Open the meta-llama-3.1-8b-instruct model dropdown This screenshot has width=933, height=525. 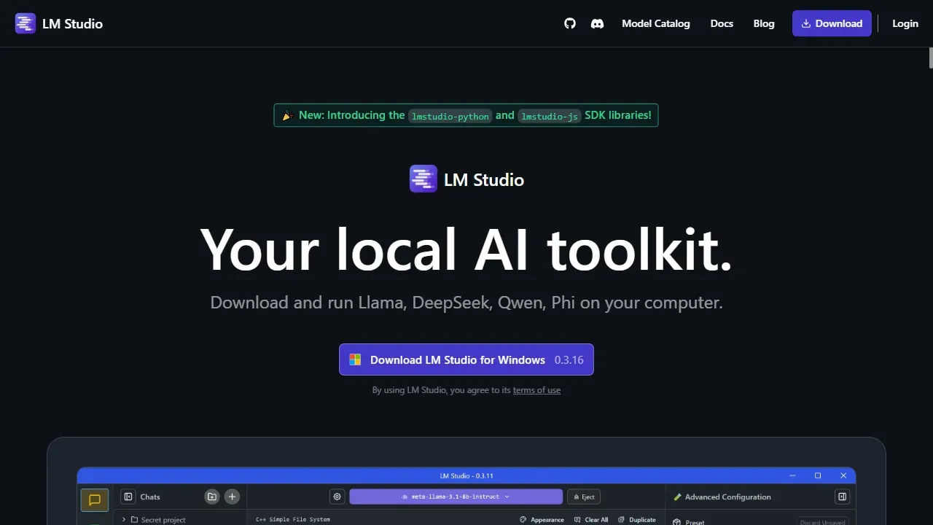pos(456,497)
